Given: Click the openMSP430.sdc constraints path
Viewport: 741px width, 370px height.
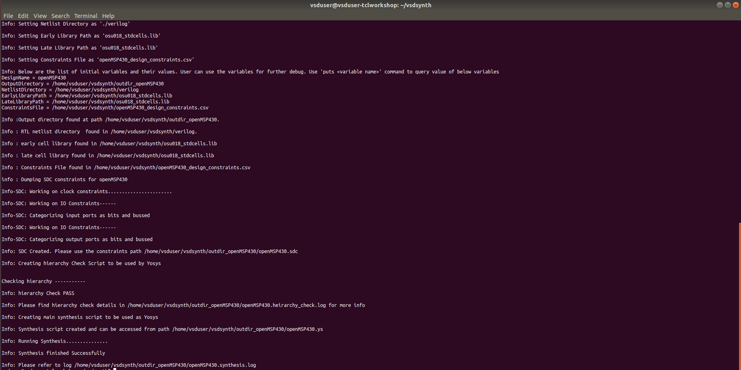Looking at the screenshot, I should pos(221,251).
